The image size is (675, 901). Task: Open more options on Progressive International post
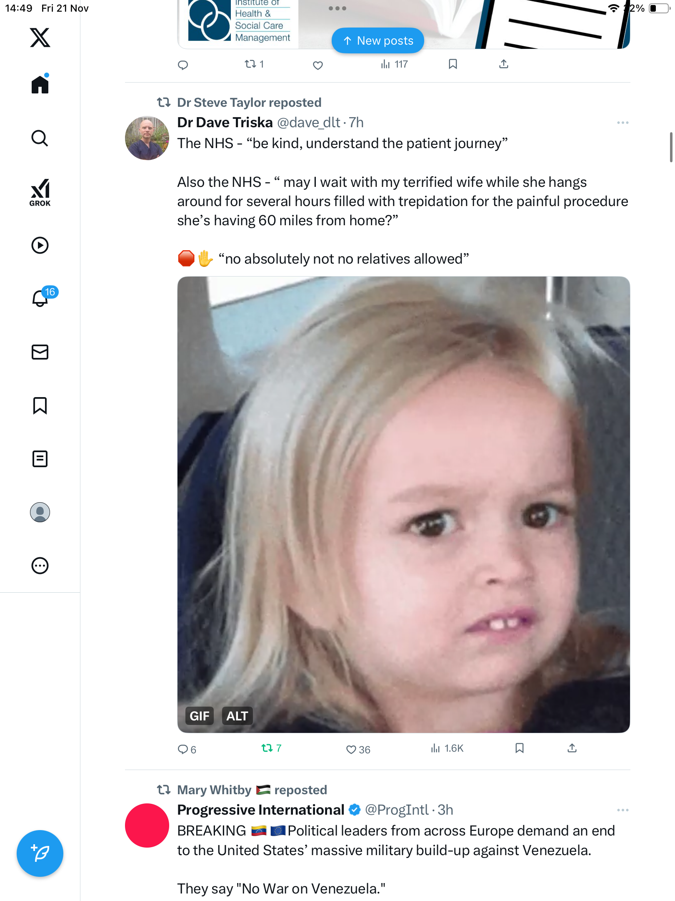click(x=622, y=810)
